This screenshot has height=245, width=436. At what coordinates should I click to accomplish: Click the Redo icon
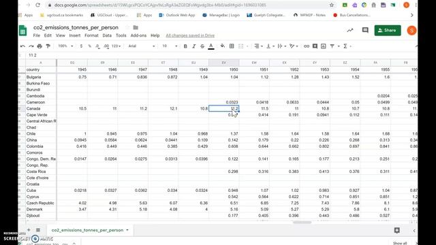pos(31,46)
